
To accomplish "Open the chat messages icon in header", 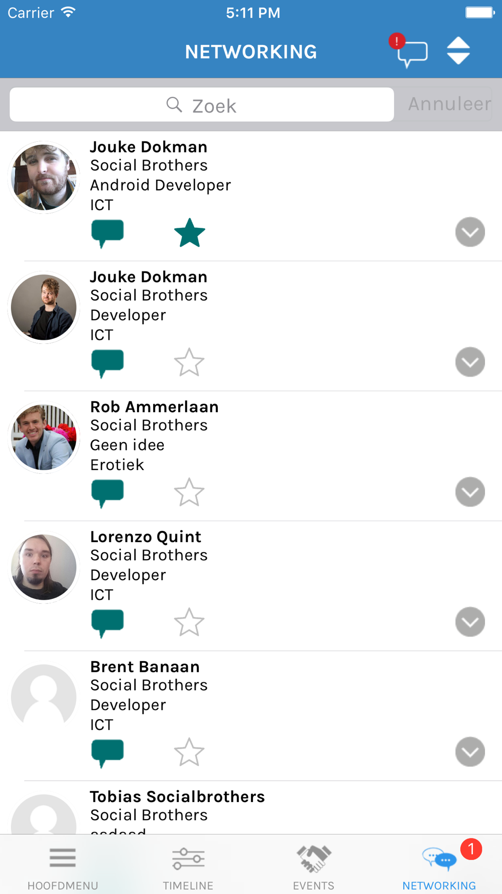I will [412, 52].
